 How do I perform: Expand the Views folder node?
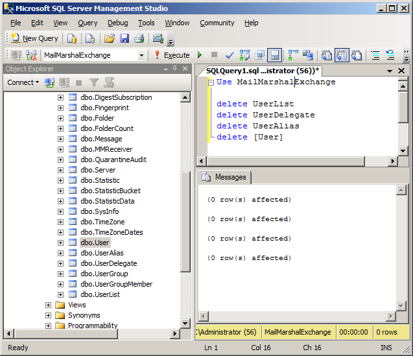click(49, 305)
